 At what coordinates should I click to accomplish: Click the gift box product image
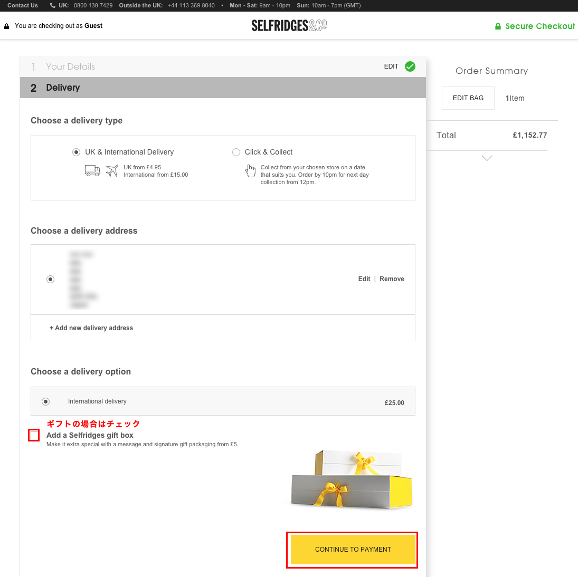click(x=352, y=480)
